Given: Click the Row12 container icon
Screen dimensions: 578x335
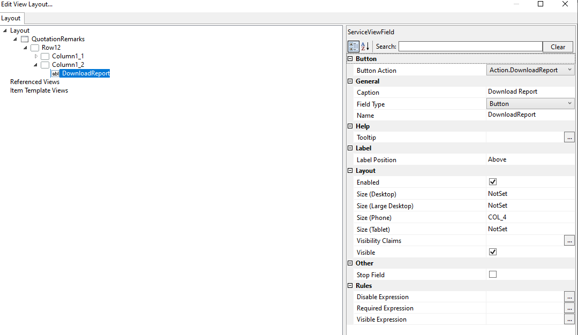Looking at the screenshot, I should (x=35, y=48).
